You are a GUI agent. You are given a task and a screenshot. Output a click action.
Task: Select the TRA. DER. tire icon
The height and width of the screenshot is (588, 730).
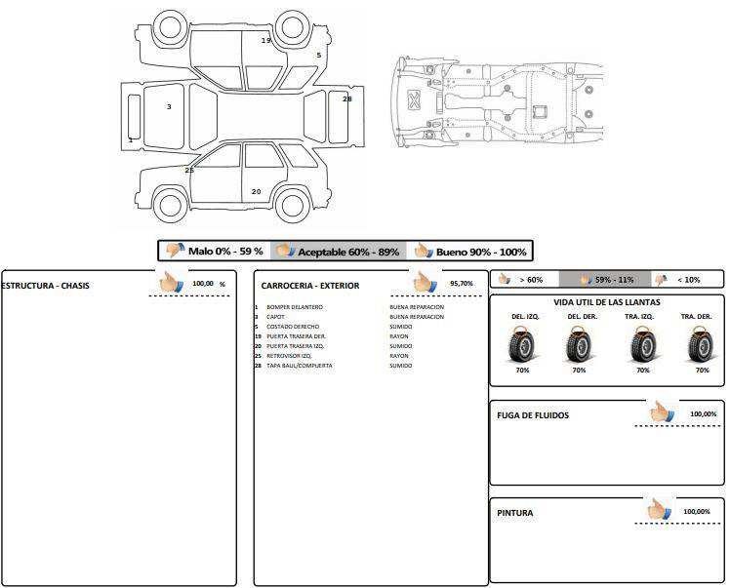point(701,344)
